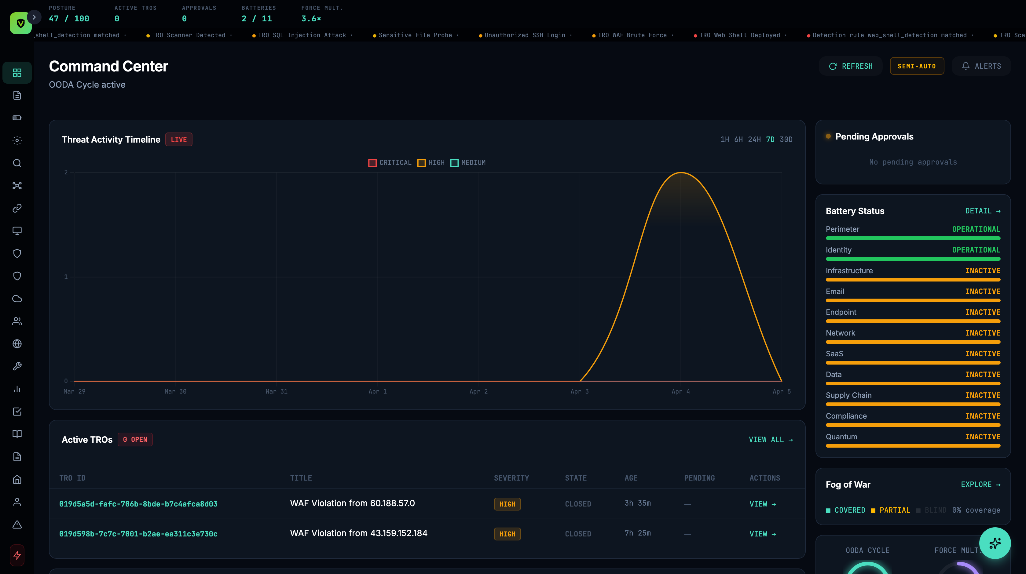Select the workflow nodes icon in the sidebar

(17, 186)
